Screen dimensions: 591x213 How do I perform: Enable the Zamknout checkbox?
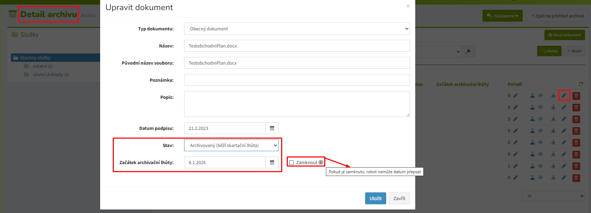(291, 163)
